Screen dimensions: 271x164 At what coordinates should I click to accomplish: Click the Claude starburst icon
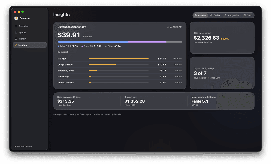[196, 15]
